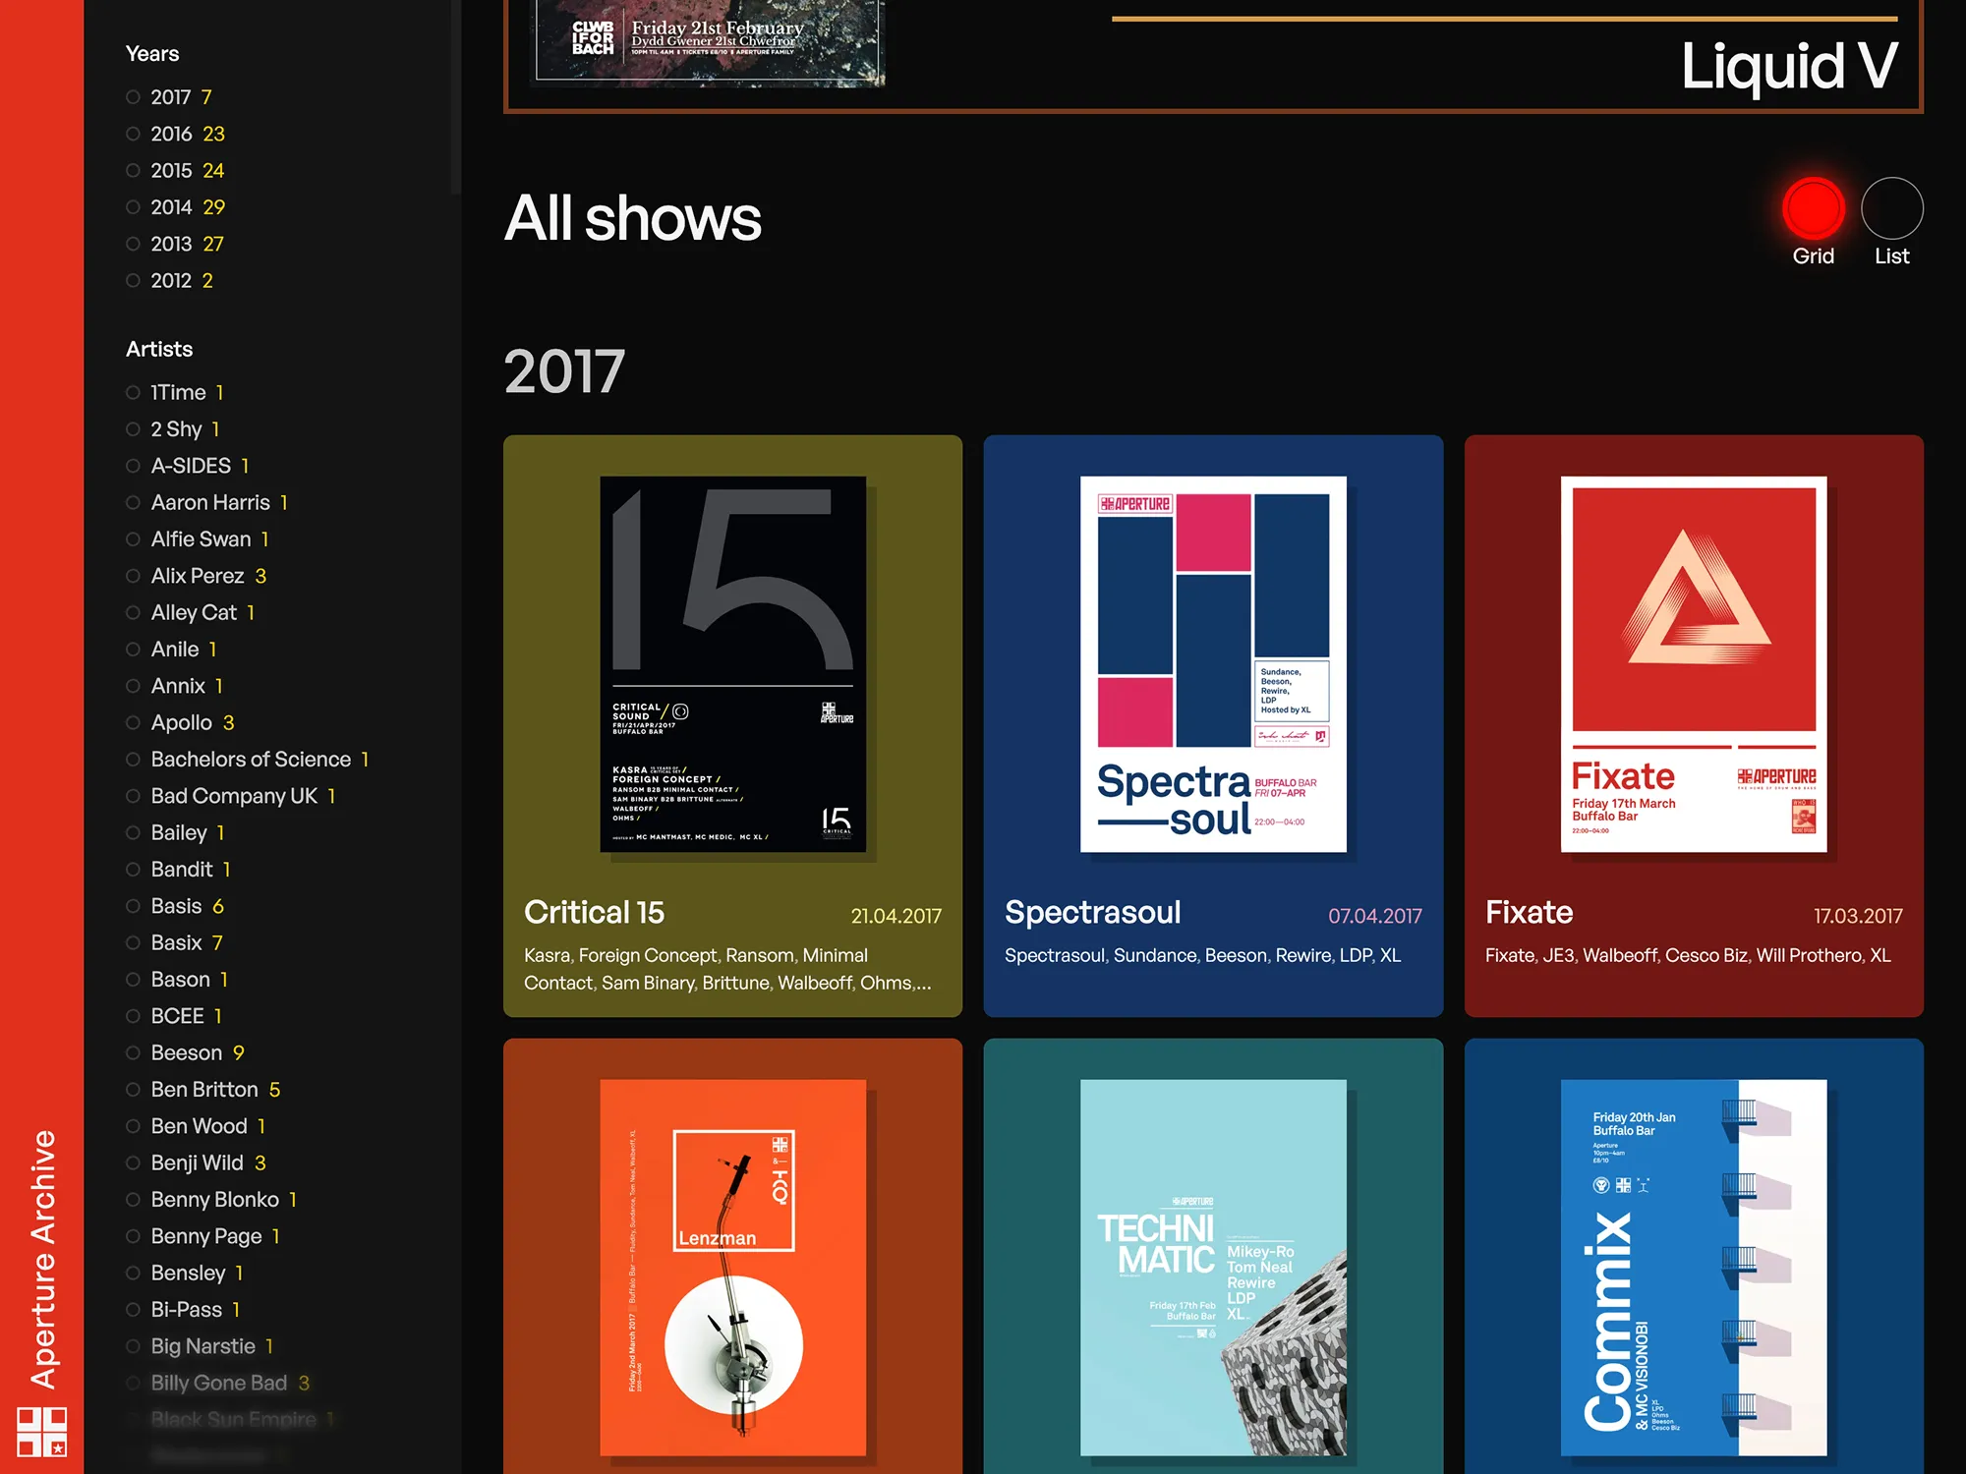Open the Technimatic poster thumbnail
The image size is (1966, 1474).
(1213, 1268)
